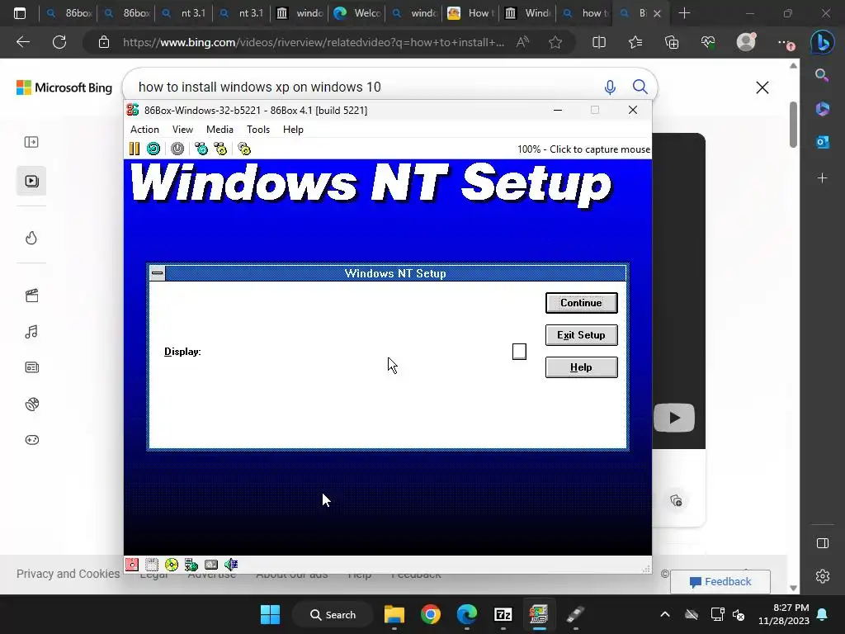Open the Media menu in 86Box
This screenshot has width=845, height=634.
(x=220, y=130)
